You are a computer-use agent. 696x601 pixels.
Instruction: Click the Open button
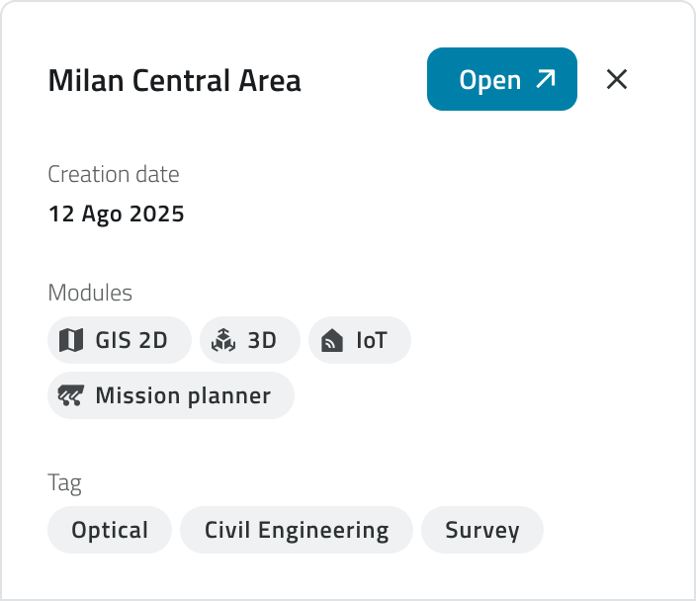501,79
